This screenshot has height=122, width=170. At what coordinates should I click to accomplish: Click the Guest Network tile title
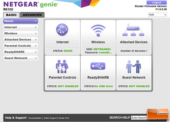[x=134, y=77]
